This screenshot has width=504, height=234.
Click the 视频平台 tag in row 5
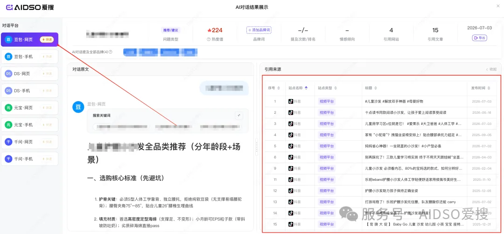[x=326, y=146]
